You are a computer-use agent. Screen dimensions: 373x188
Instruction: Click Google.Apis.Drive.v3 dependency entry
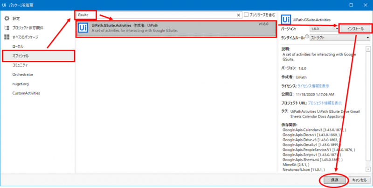pyautogui.click(x=311, y=140)
